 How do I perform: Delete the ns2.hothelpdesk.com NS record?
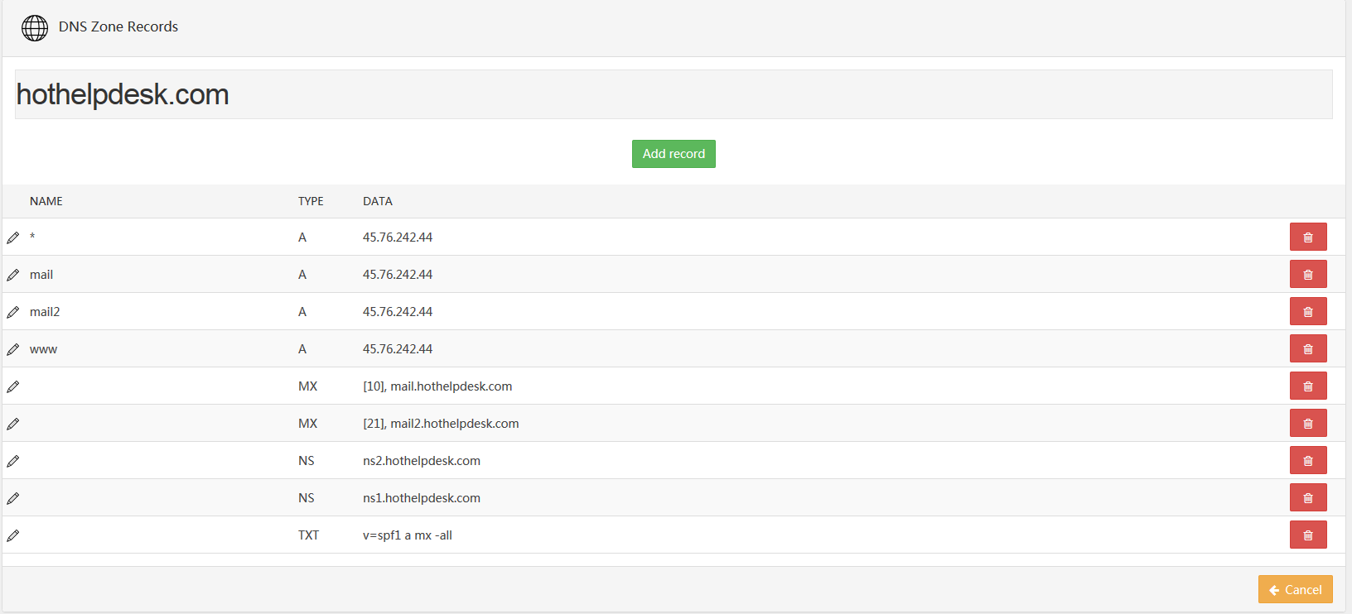pos(1308,460)
